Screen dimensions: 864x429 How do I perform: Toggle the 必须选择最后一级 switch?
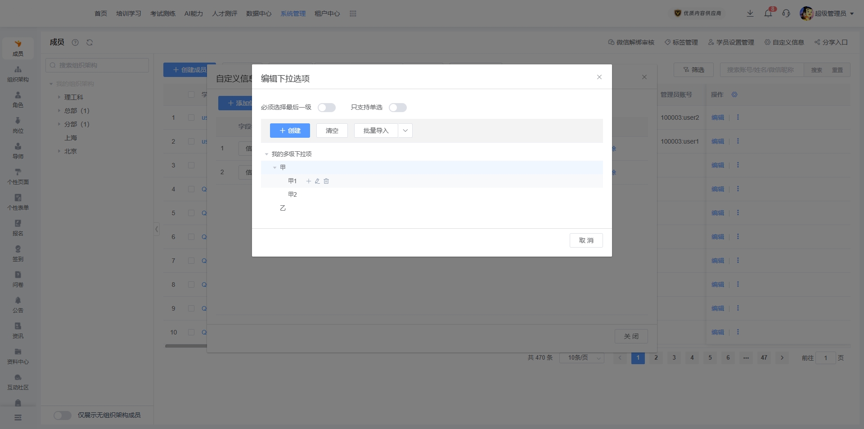[x=327, y=108]
